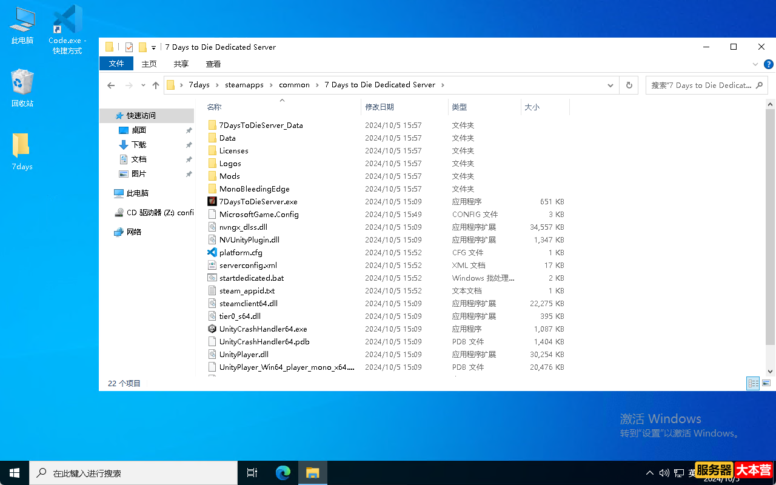Click the down arrow of the file list scrollbar
776x485 pixels.
point(770,371)
